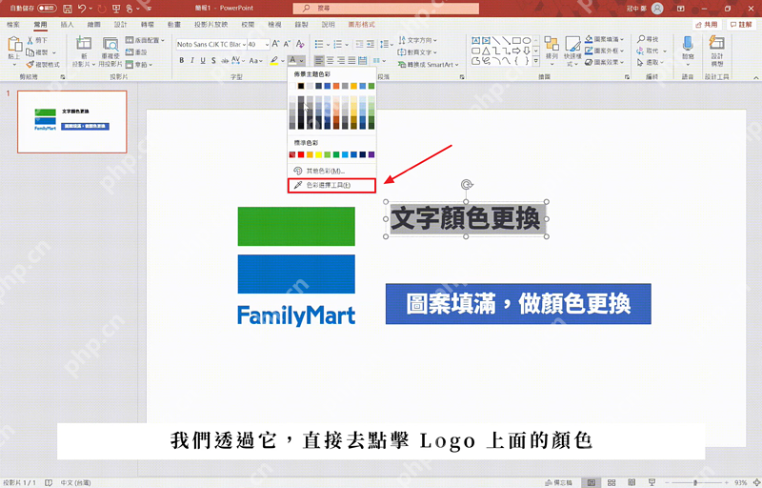
Task: Click the Share (共用) button
Action: pos(706,24)
